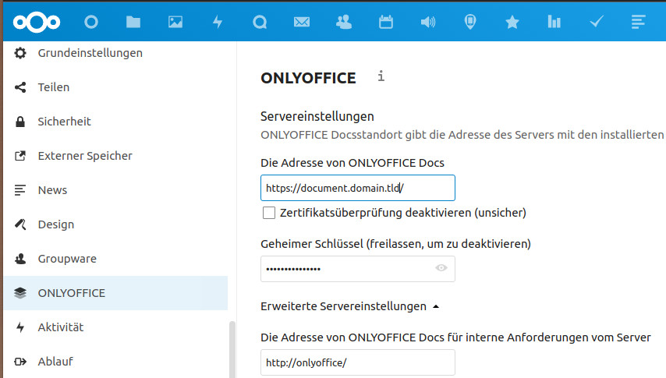The height and width of the screenshot is (378, 666).
Task: Open Sicherheit settings section
Action: (x=64, y=122)
